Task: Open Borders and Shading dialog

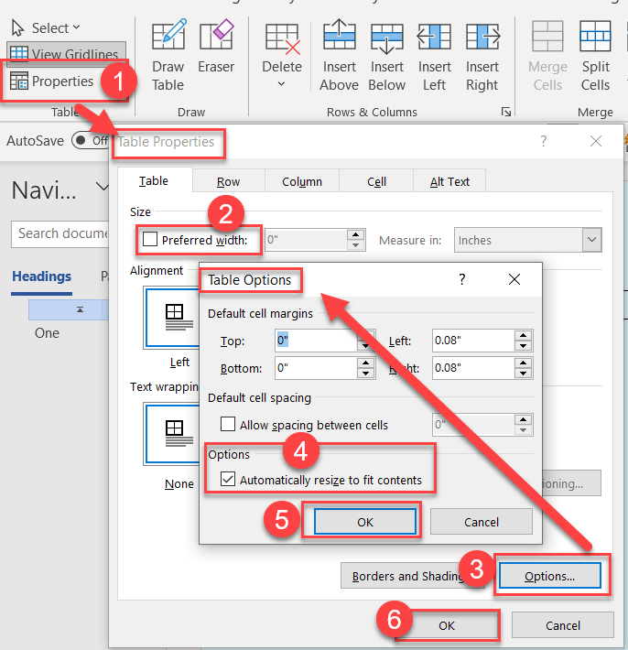Action: click(412, 575)
